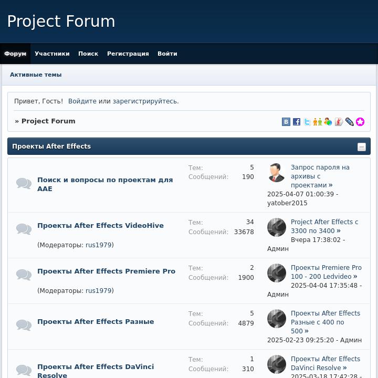378x378 pixels.
Task: Collapse the Проекты After Effects category
Action: 361,147
